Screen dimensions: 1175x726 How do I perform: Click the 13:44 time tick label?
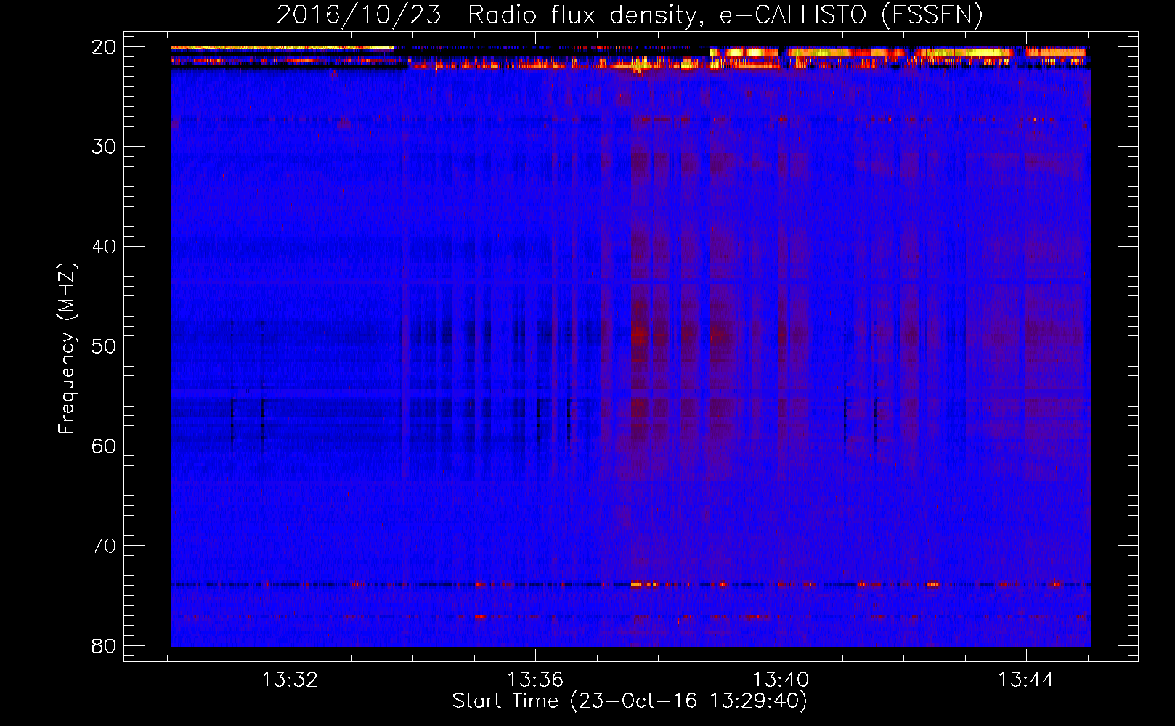coord(1026,680)
